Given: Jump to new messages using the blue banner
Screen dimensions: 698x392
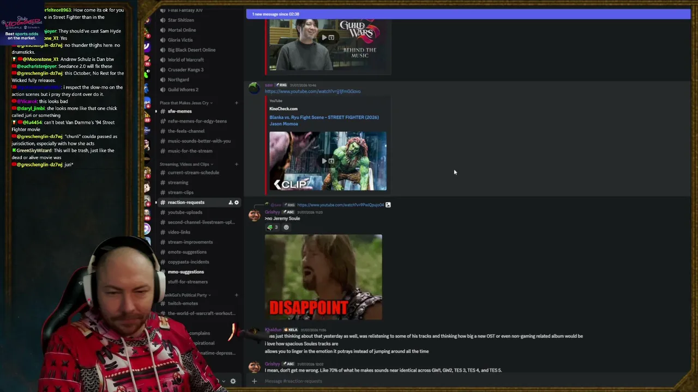Looking at the screenshot, I should (x=468, y=14).
